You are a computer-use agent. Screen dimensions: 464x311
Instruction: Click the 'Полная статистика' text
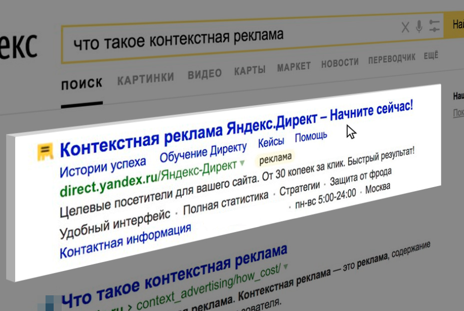pos(226,203)
